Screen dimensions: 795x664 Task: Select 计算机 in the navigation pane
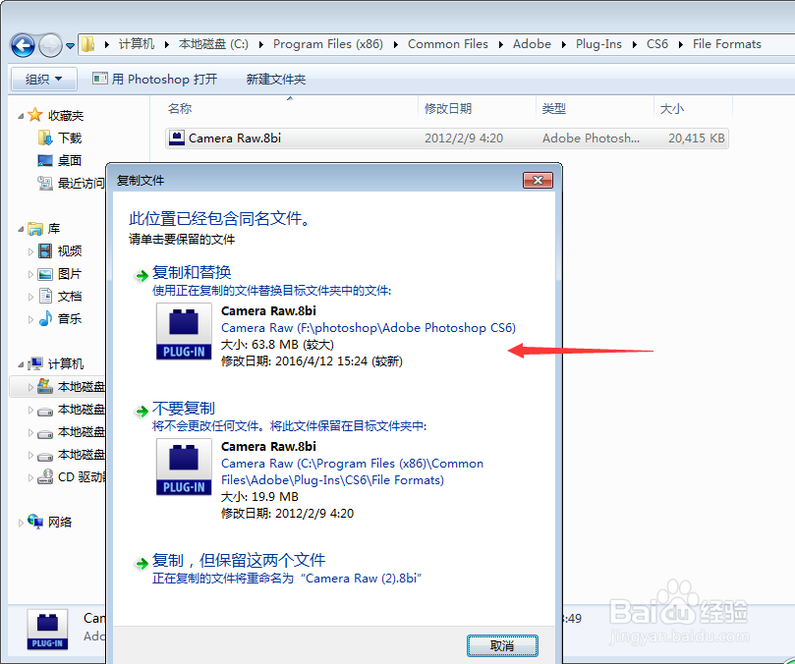click(x=66, y=364)
